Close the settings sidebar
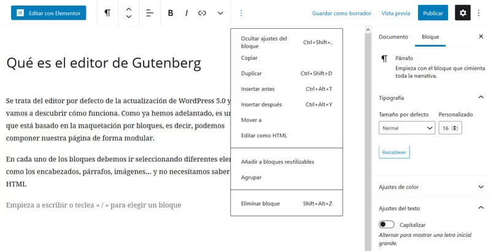The height and width of the screenshot is (251, 491). [x=481, y=37]
